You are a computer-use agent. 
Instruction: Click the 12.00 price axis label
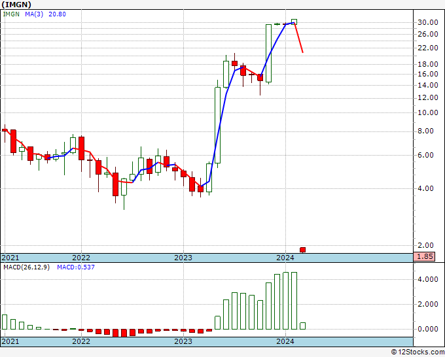428,98
